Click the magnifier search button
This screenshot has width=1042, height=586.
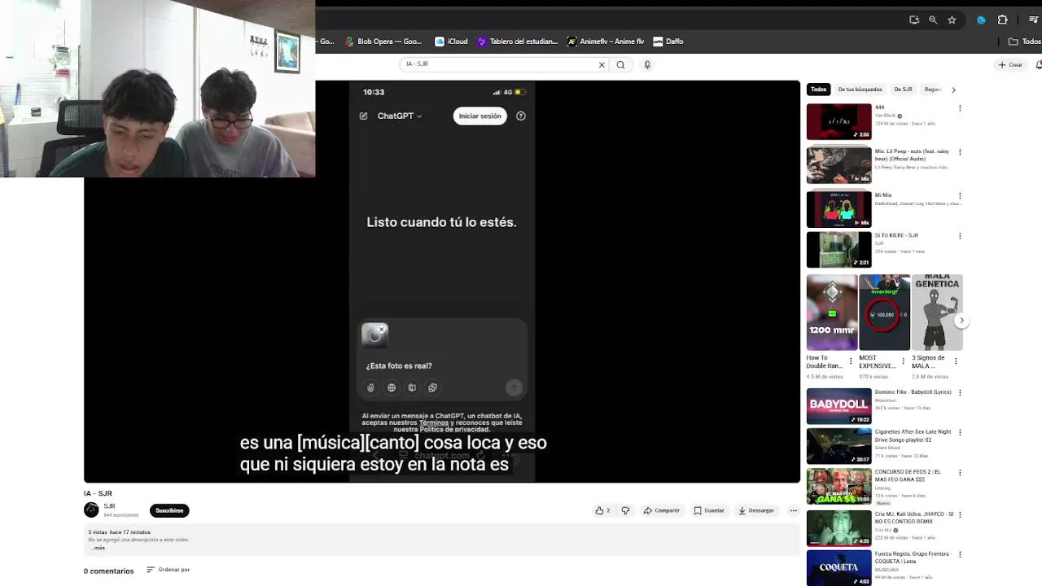coord(620,65)
